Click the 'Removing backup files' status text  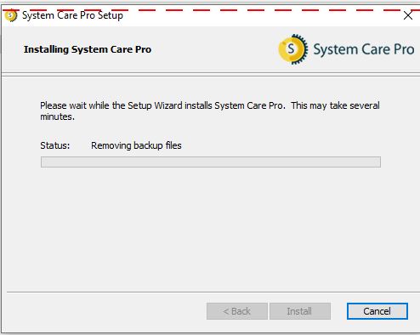tap(136, 145)
